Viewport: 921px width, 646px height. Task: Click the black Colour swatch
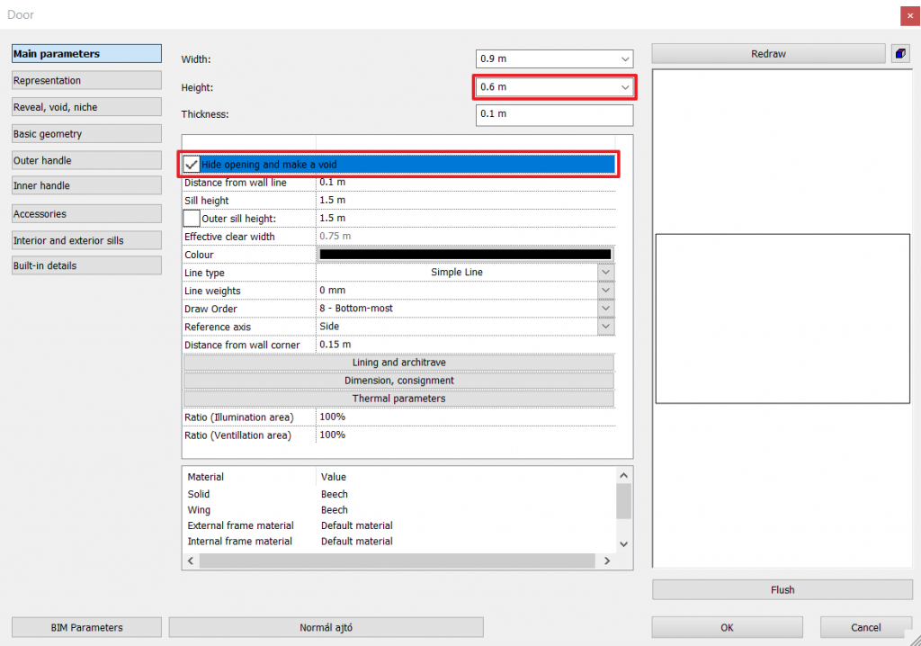[x=465, y=255]
